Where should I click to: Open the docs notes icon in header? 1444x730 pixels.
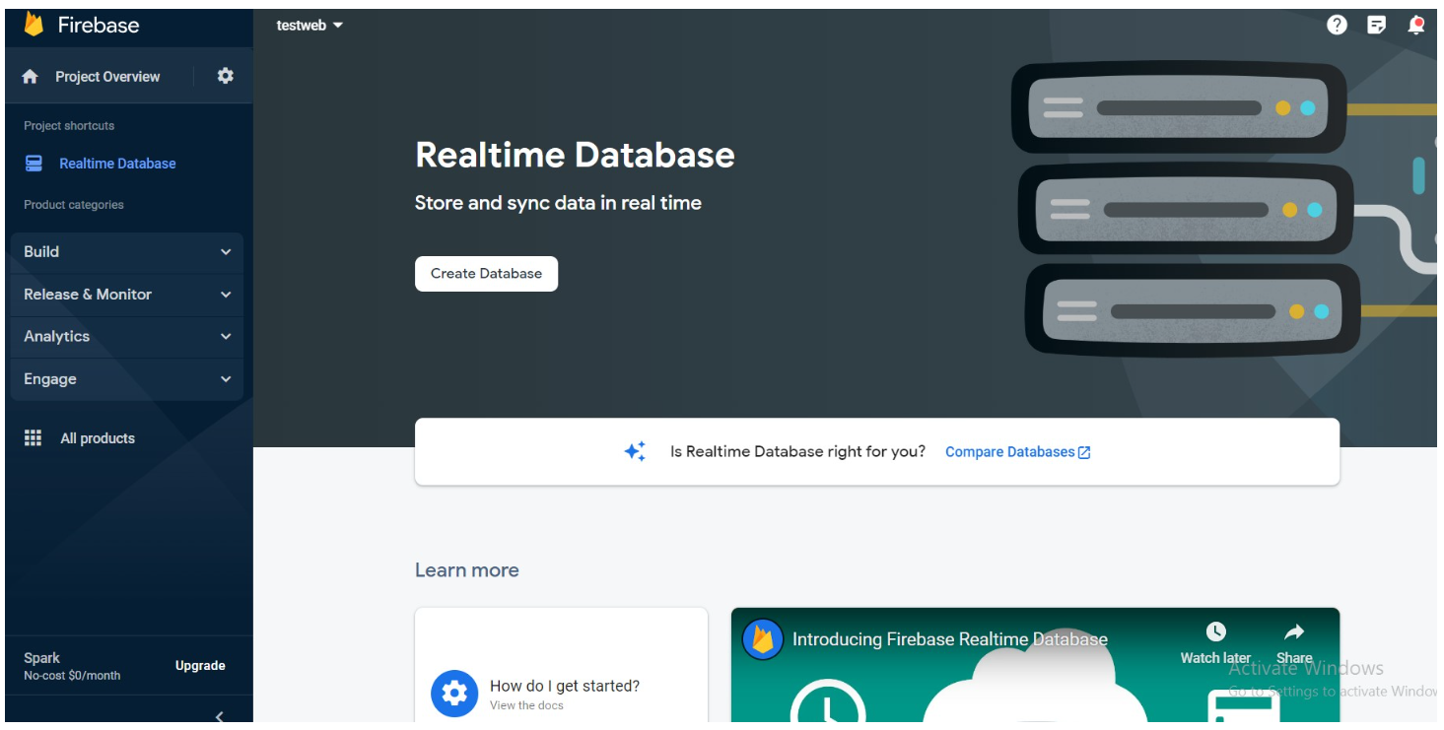[1377, 25]
